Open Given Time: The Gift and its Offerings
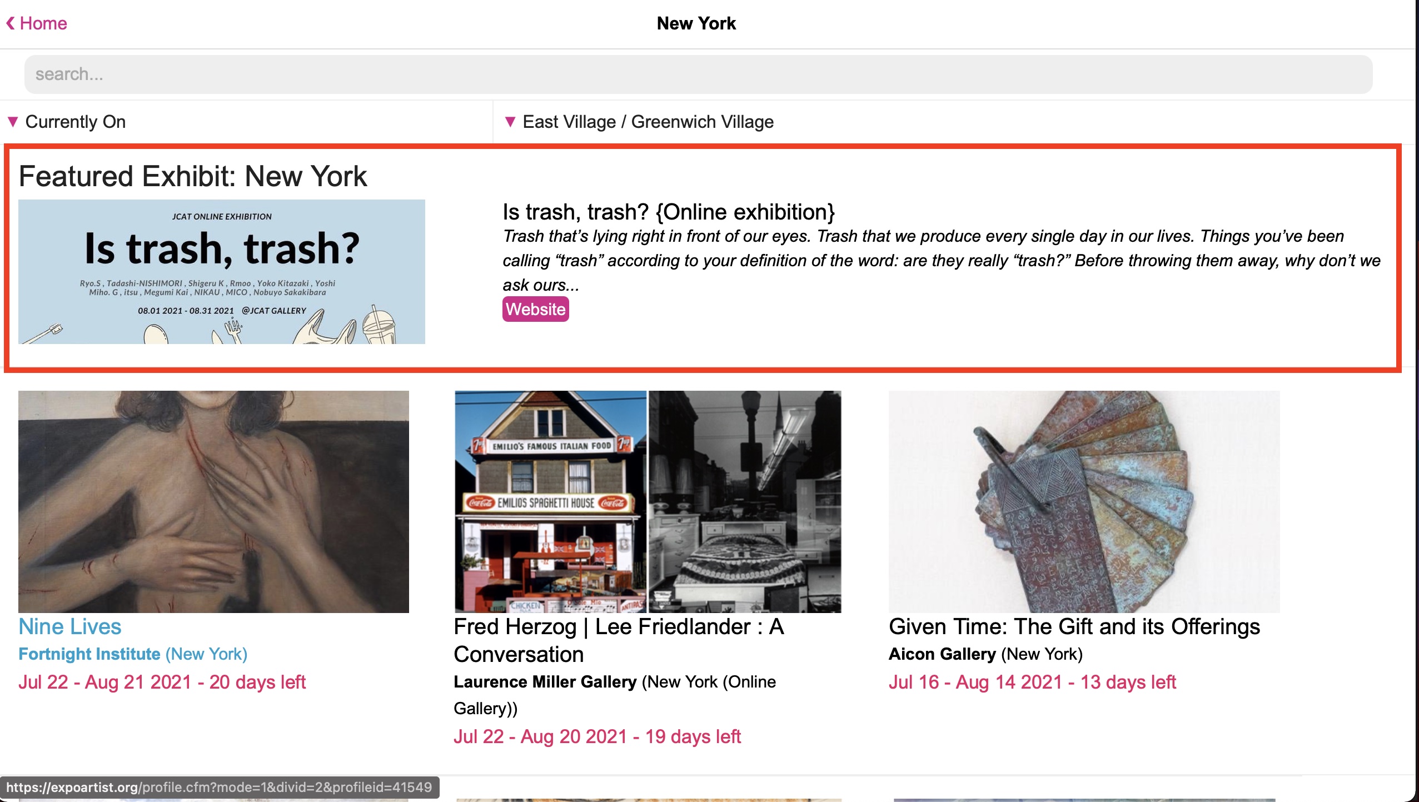 1074,626
